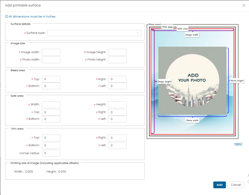
Task: Click the printing size Height value 0.000
Action: 62,172
